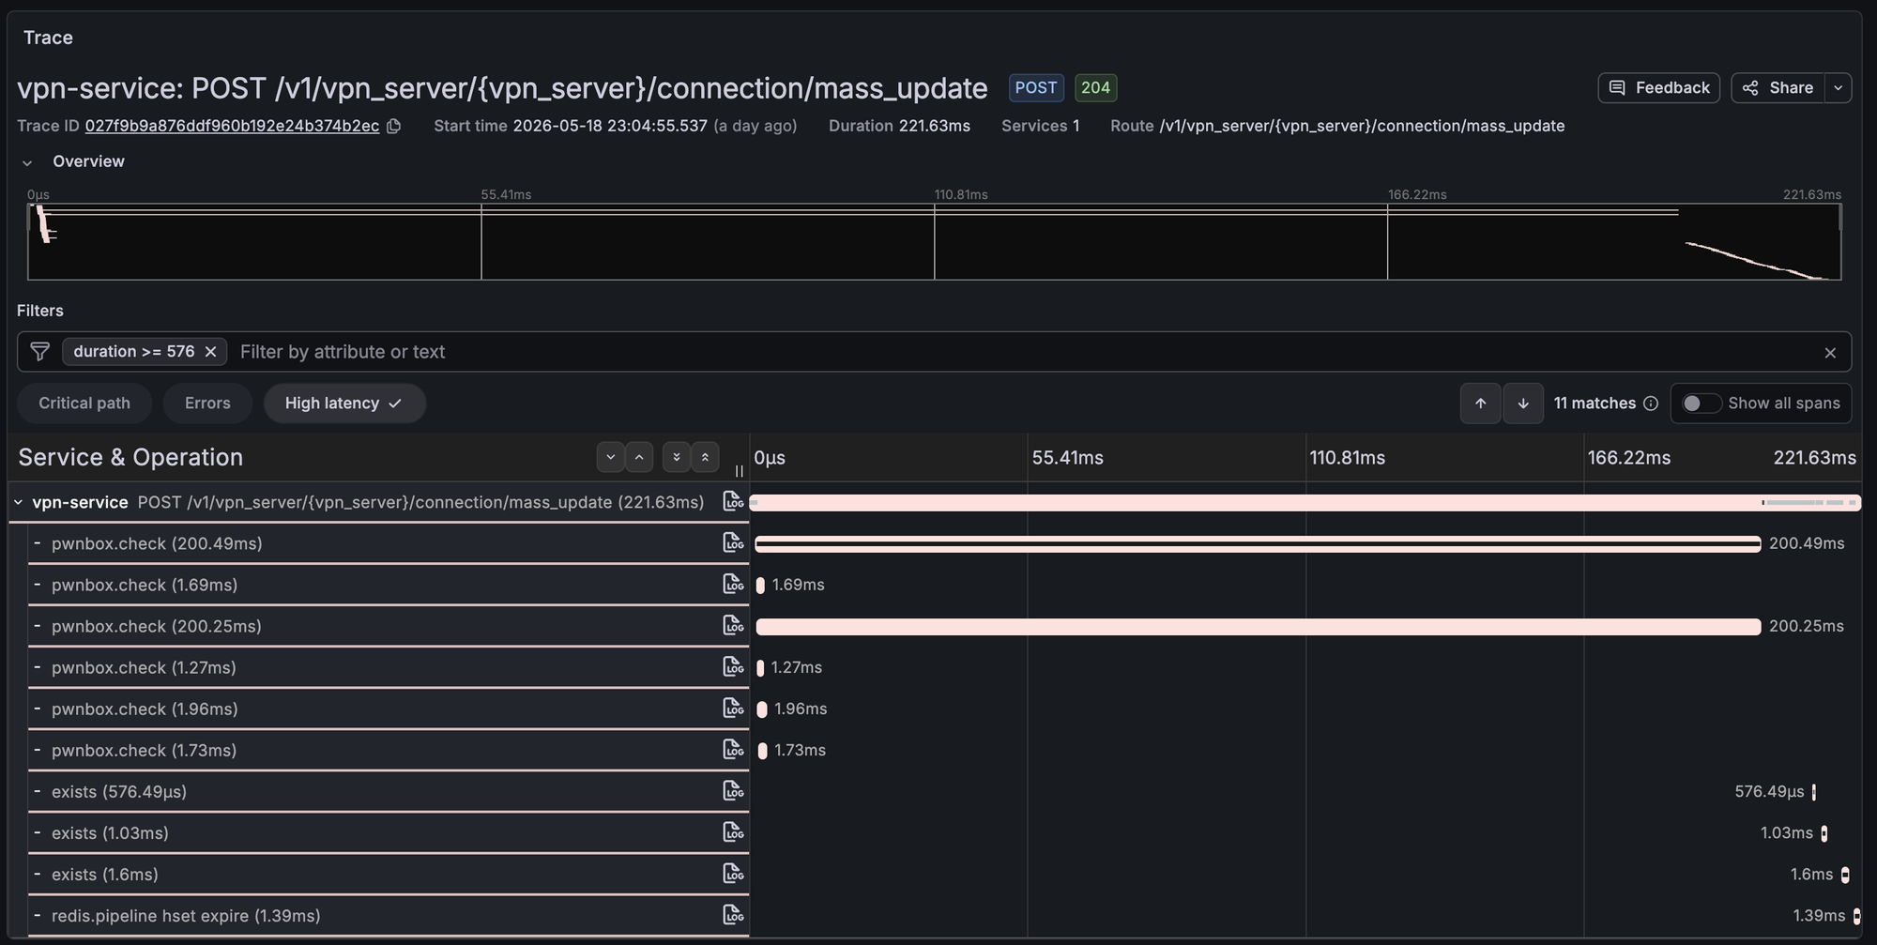Click the 576.49µs timeline label
1877x945 pixels.
tap(1769, 791)
